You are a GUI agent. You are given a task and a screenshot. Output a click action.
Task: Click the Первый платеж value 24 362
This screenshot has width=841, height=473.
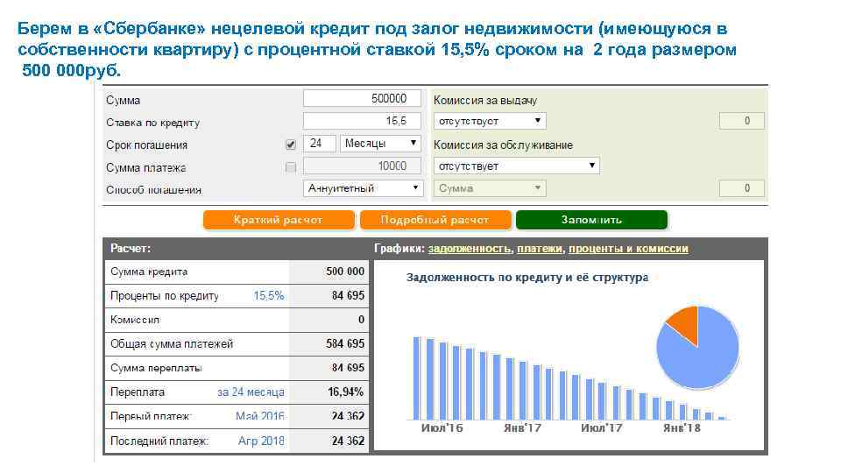click(348, 416)
